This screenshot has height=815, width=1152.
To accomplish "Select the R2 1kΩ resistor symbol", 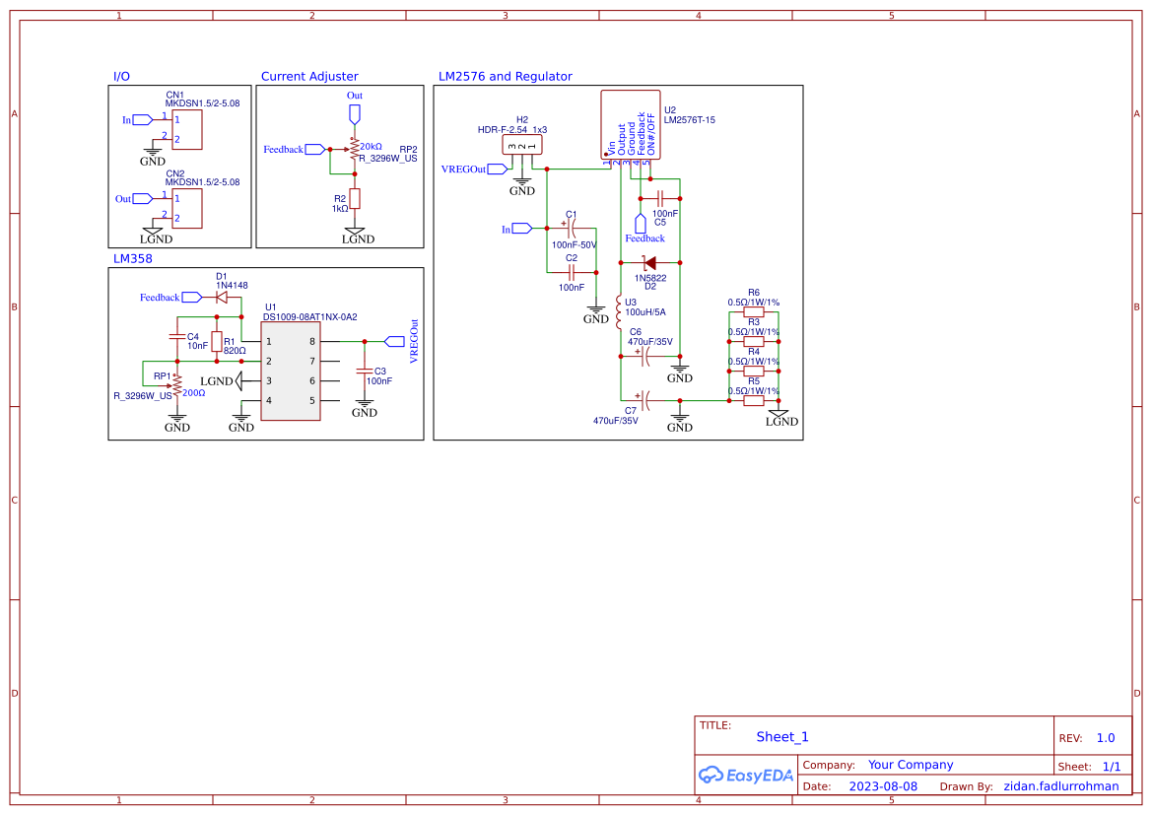I will (x=354, y=200).
